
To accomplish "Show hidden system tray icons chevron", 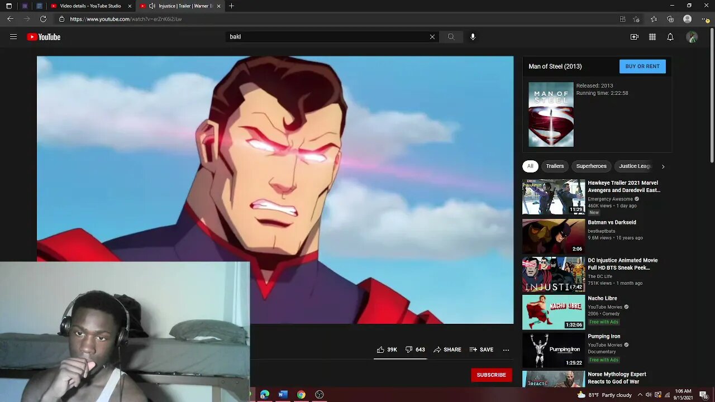I will point(640,395).
